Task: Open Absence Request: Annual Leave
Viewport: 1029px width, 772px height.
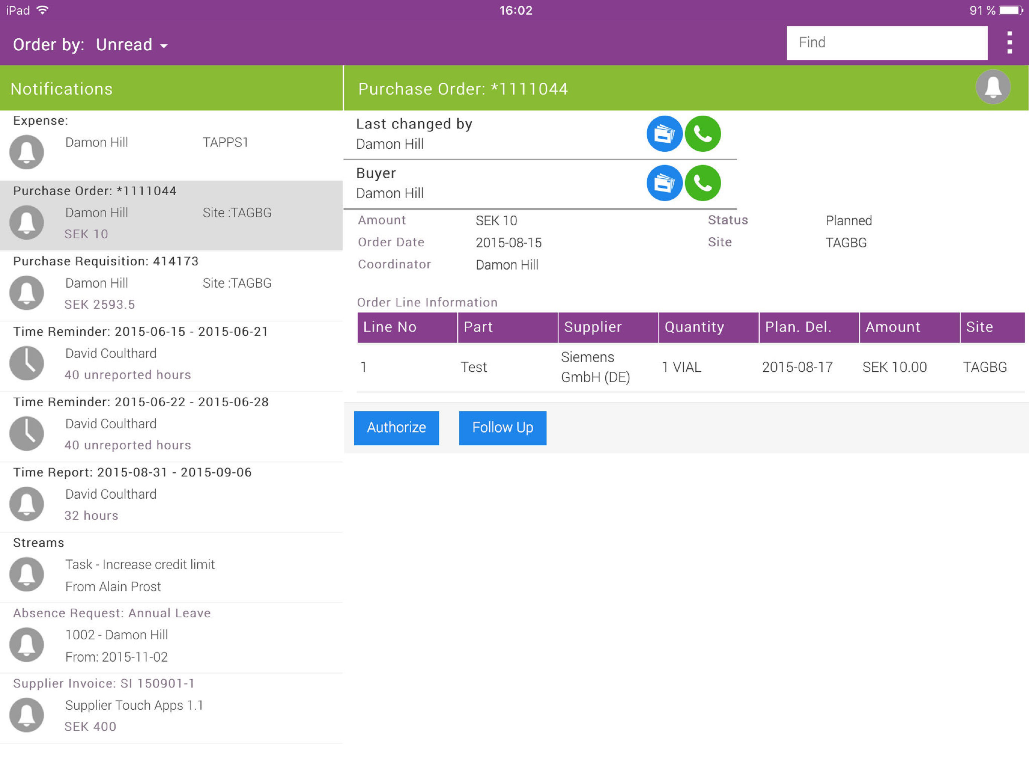Action: click(171, 637)
